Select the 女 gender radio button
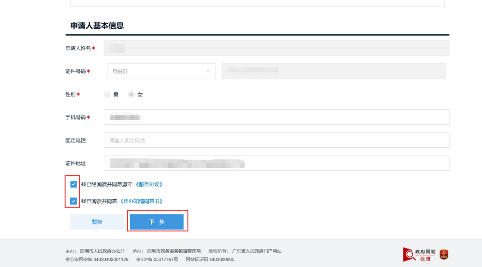 click(133, 94)
